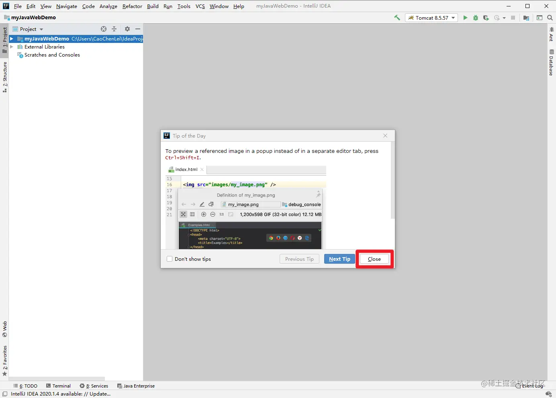Open the Help menu
556x398 pixels.
pos(239,6)
